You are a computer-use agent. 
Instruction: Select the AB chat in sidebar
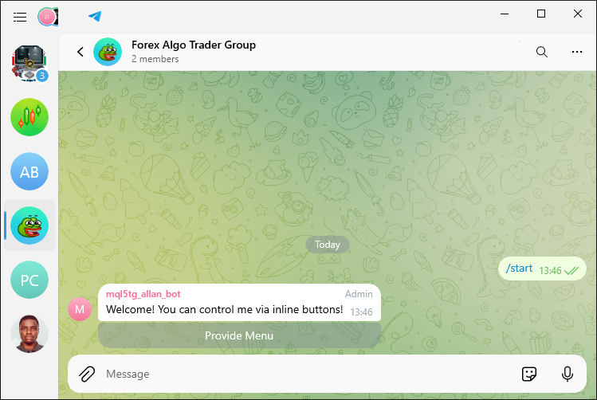pyautogui.click(x=29, y=171)
